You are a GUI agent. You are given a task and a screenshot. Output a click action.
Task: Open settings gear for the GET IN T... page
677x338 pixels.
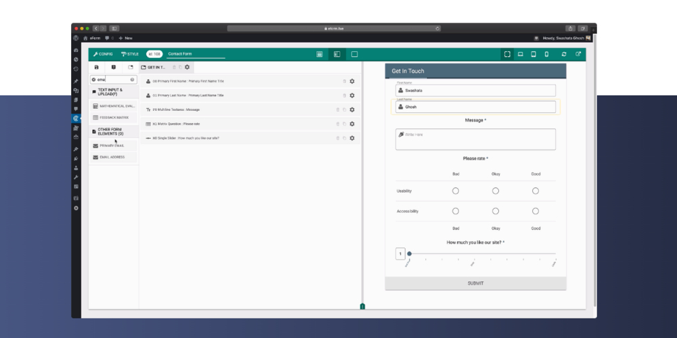click(187, 67)
